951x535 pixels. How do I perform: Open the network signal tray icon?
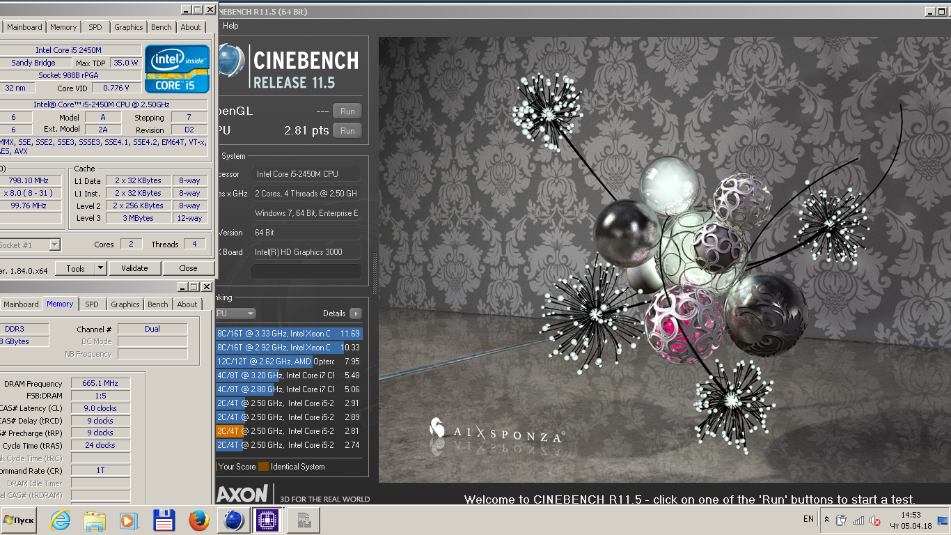point(858,520)
